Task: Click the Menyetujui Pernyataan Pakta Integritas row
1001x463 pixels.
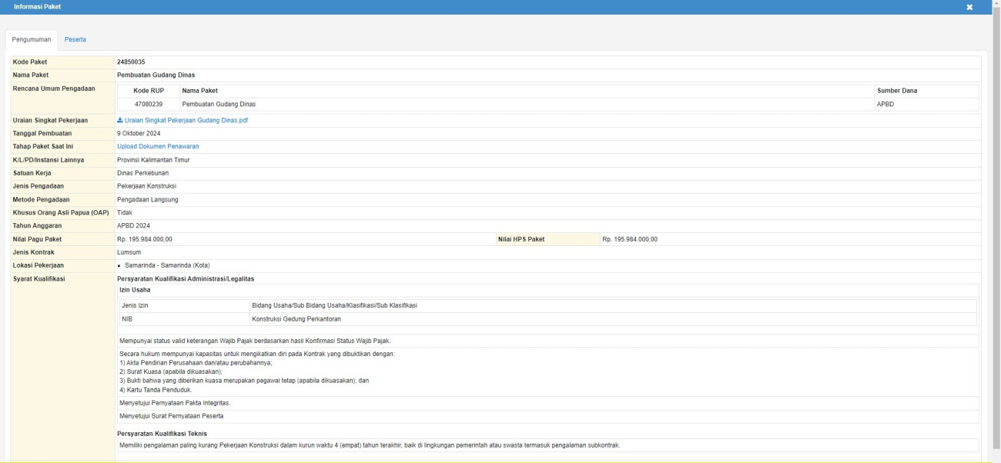Action: (x=175, y=403)
